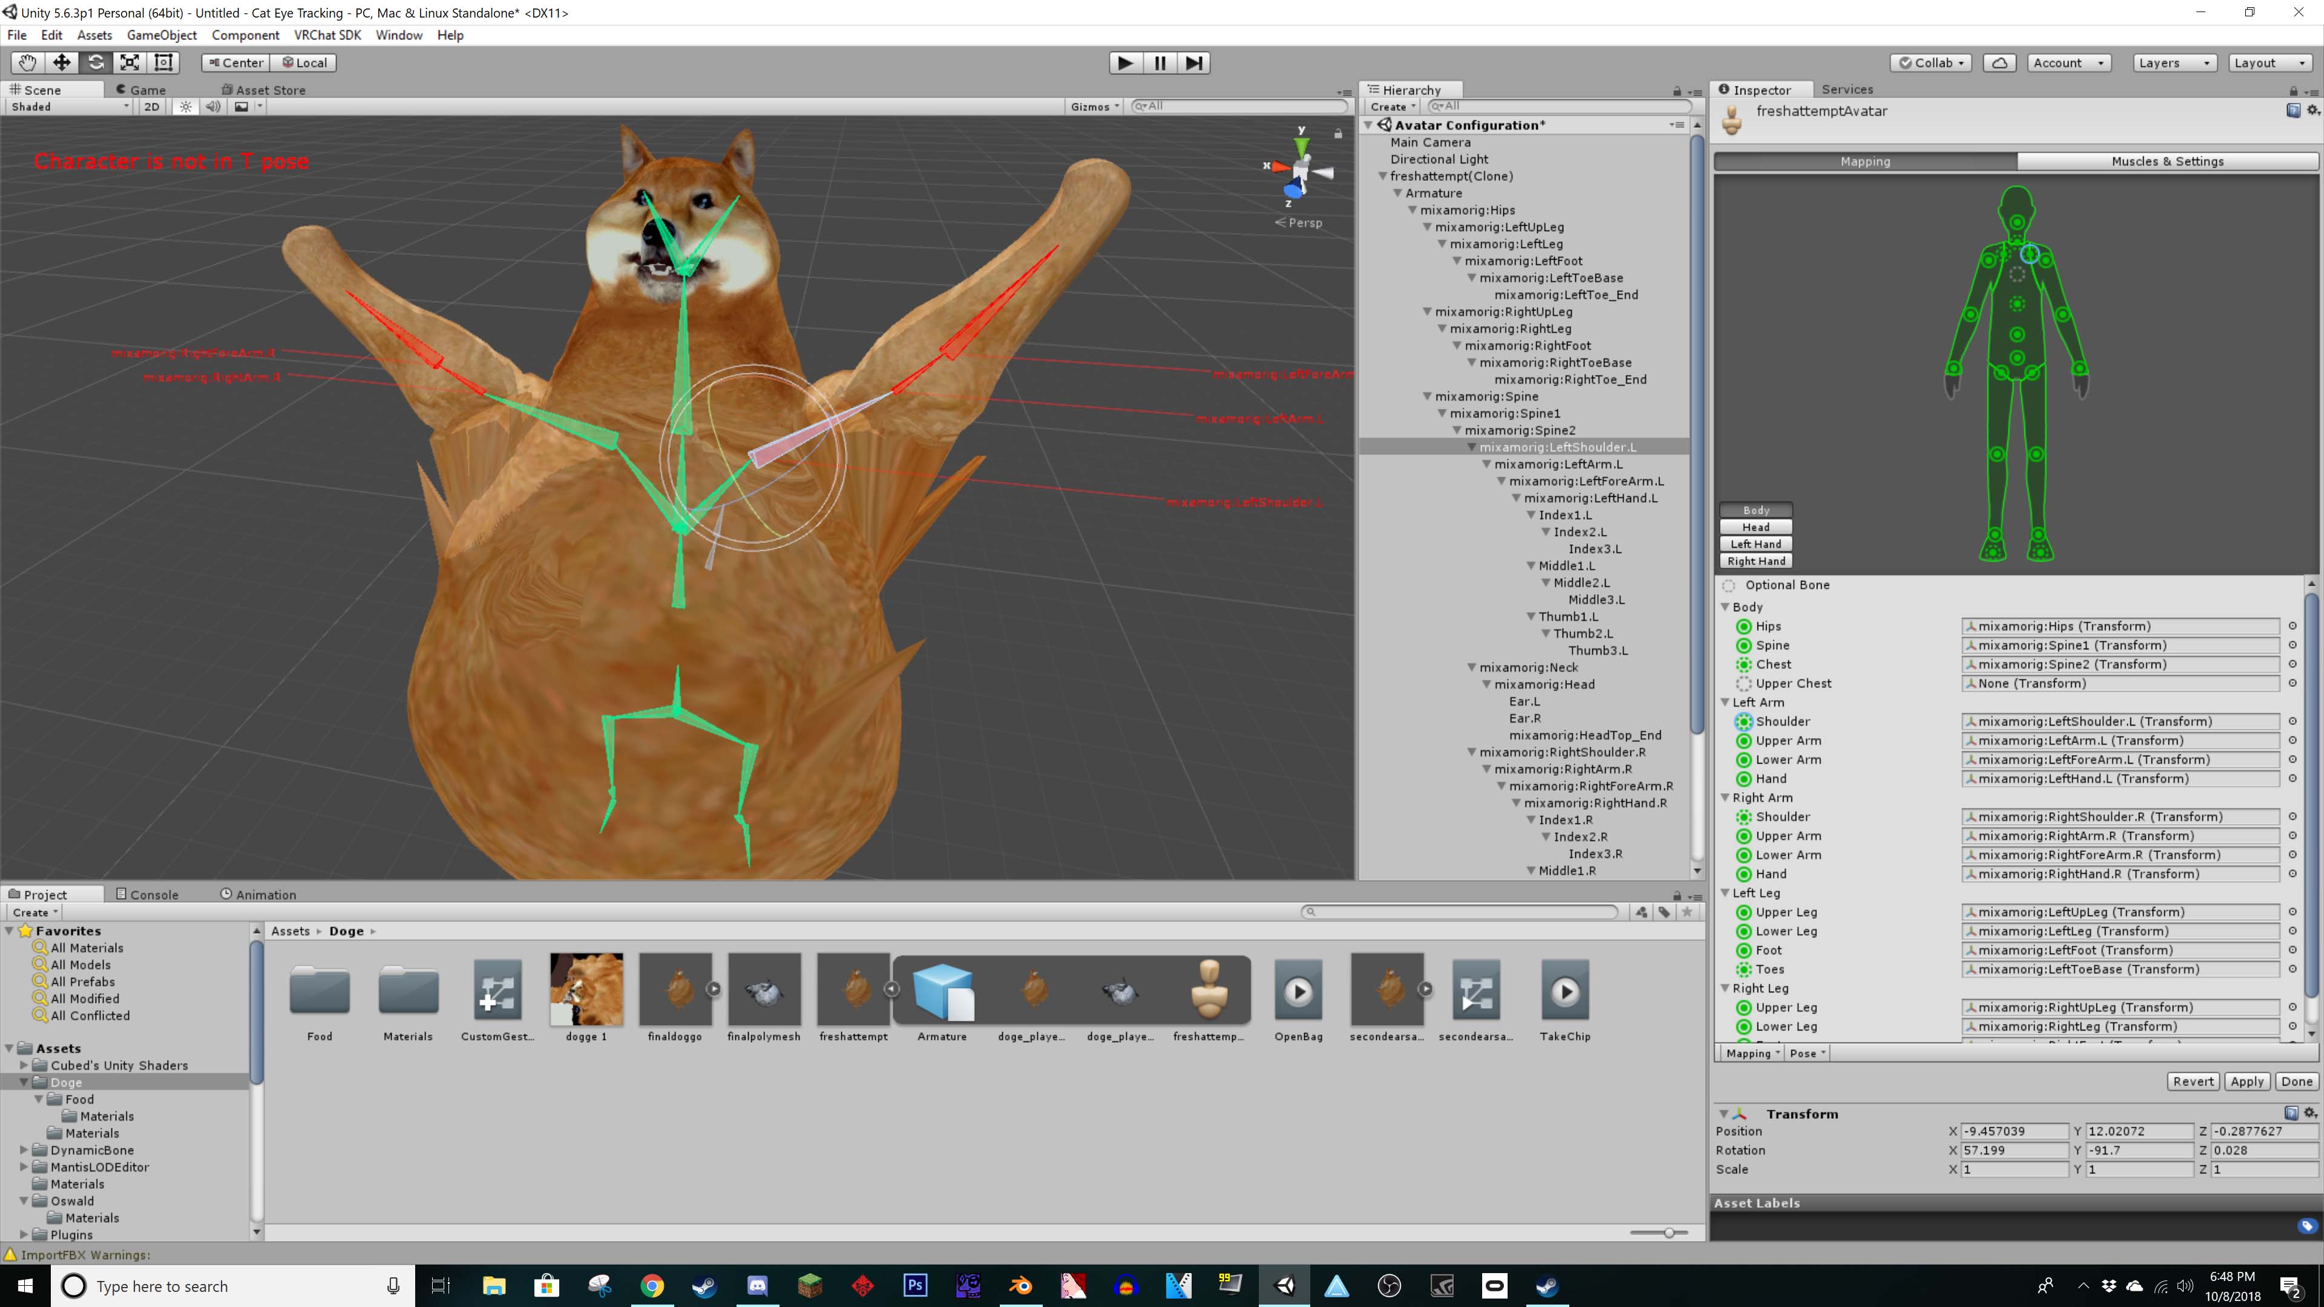Select the OpenBag animation asset
Screen dimensions: 2324x1307
coord(1298,997)
